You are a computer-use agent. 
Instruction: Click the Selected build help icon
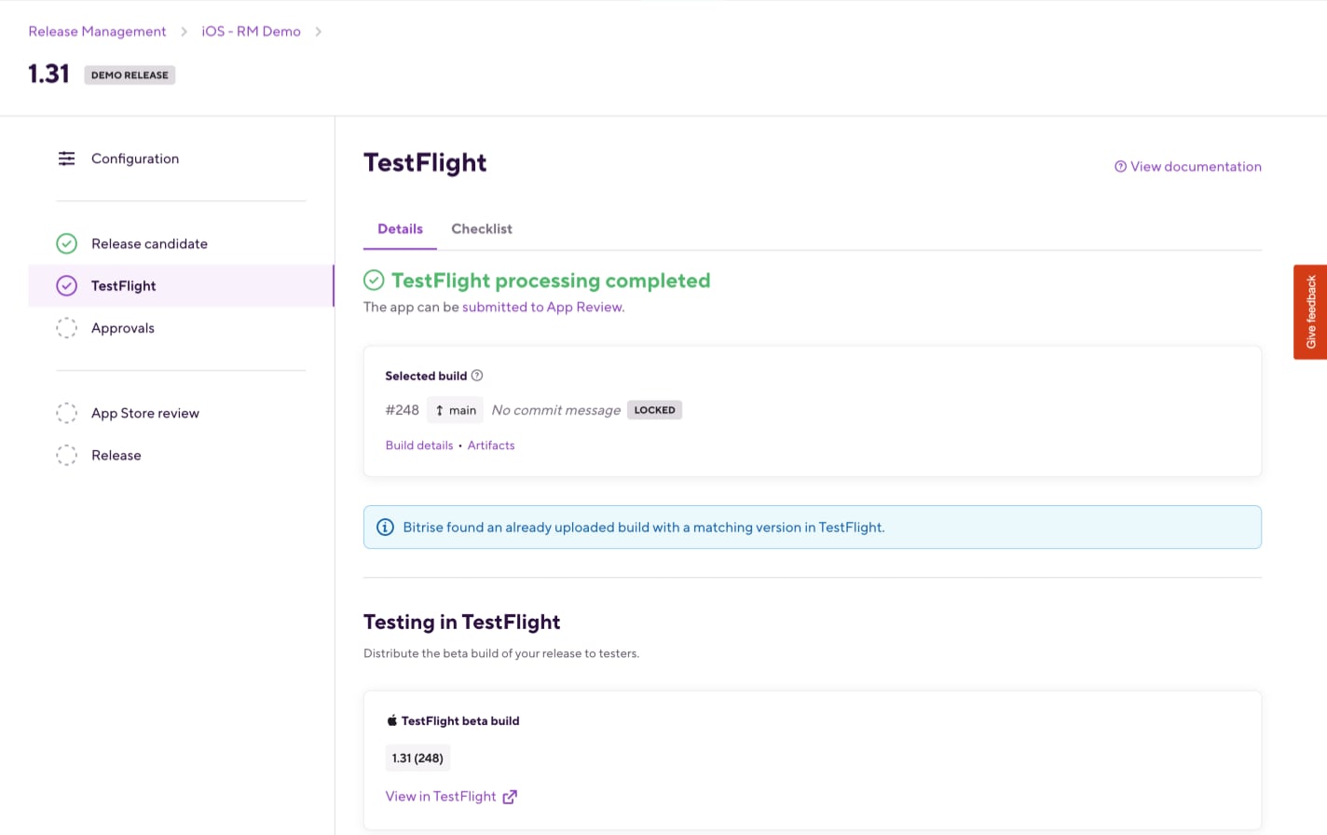click(477, 376)
